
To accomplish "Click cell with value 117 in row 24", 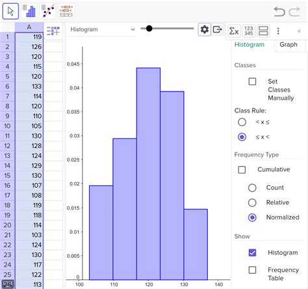I will tap(29, 265).
